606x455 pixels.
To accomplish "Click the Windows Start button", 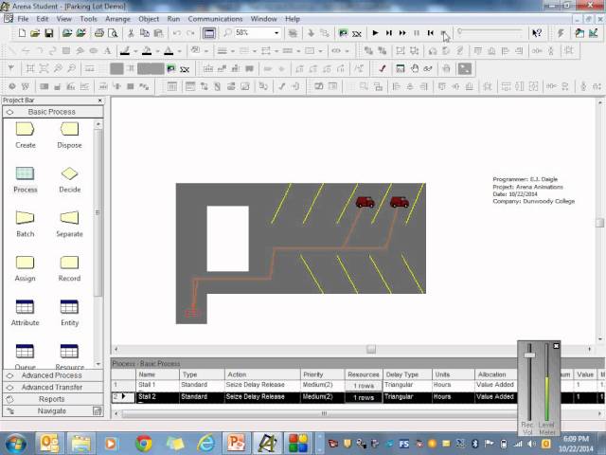I will pos(15,444).
